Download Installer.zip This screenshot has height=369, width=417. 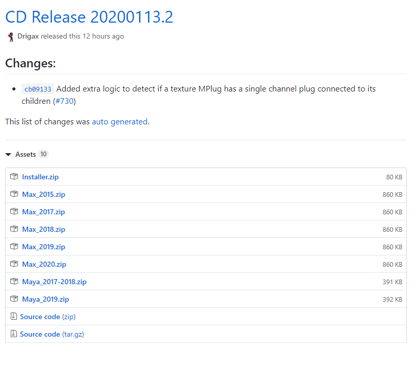(x=41, y=177)
